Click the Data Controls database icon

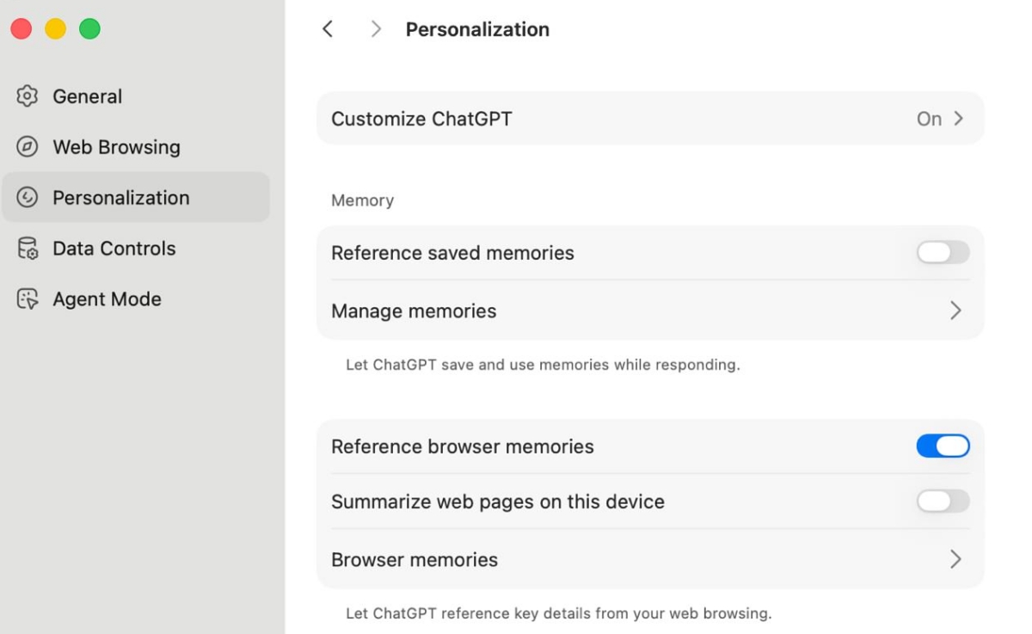28,249
